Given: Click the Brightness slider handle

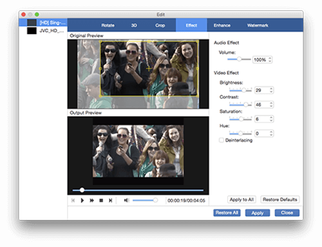Looking at the screenshot, I should pos(244,90).
